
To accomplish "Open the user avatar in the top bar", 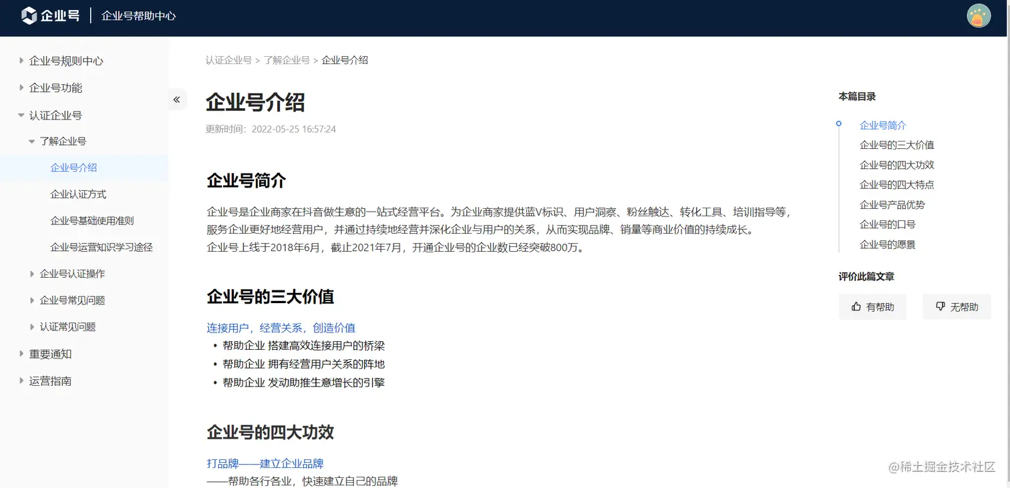I will (x=978, y=15).
